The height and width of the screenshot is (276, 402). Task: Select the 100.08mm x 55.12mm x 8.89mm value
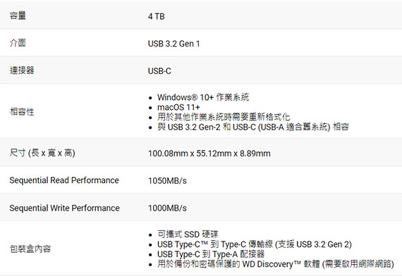tap(209, 153)
